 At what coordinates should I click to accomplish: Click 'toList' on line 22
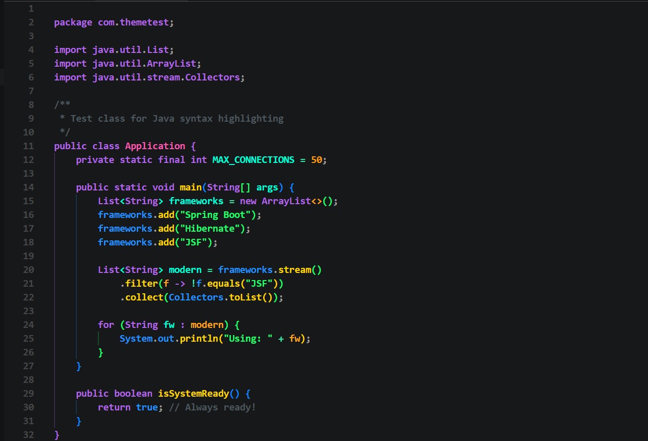(x=245, y=297)
